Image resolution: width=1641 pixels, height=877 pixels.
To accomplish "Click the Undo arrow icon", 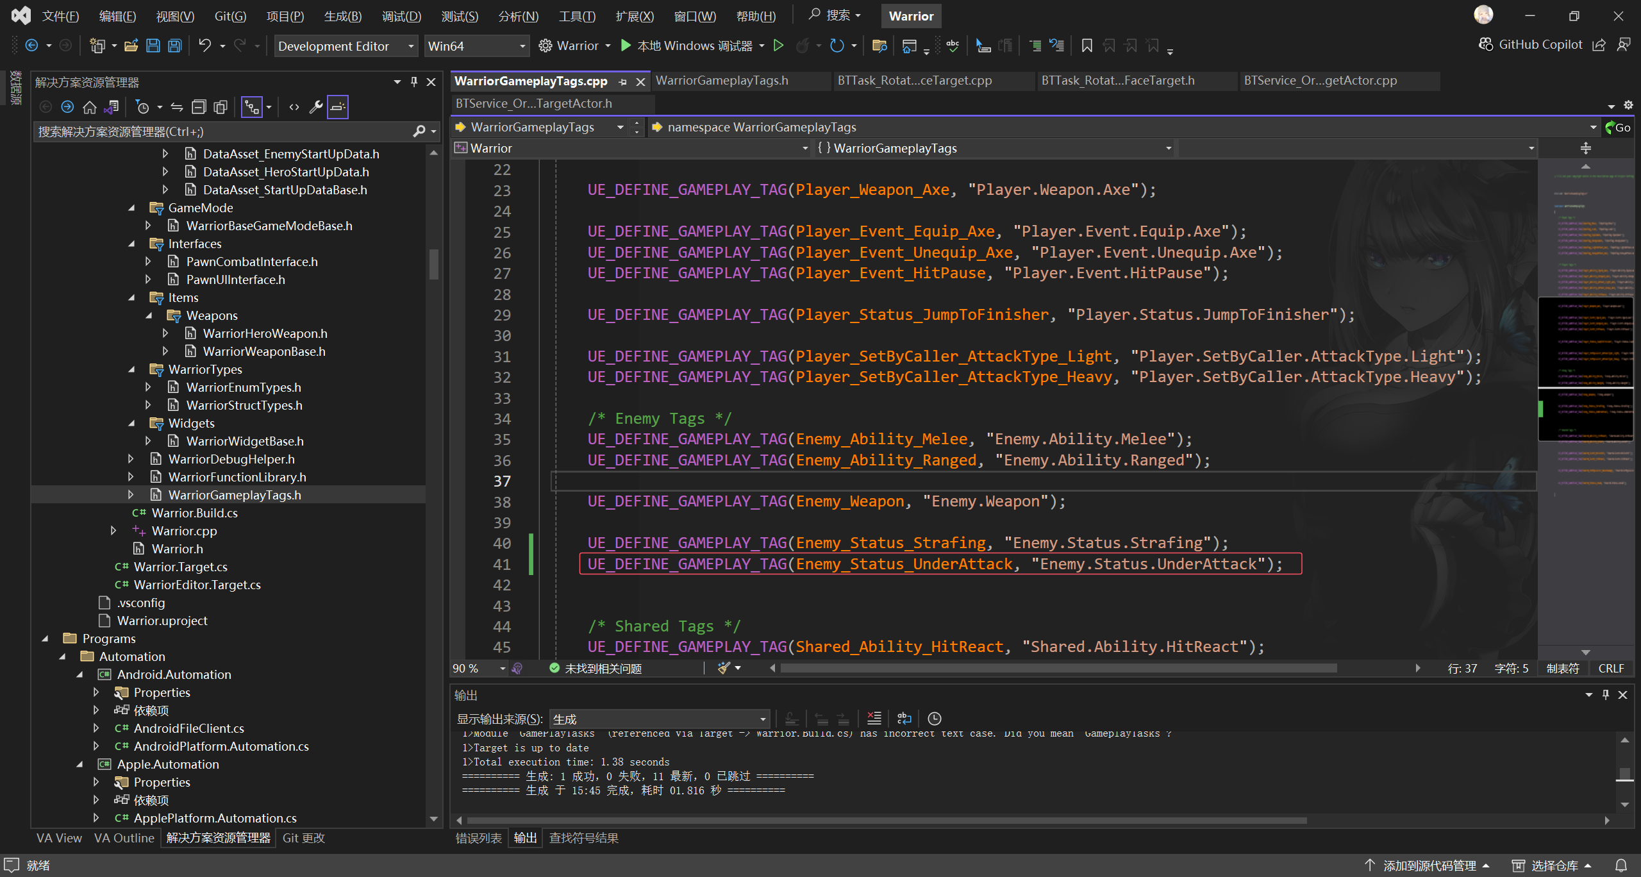I will click(x=204, y=46).
